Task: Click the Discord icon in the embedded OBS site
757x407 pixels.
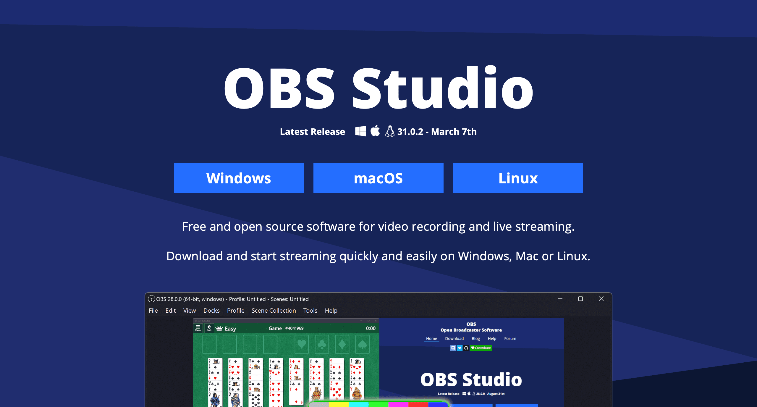Action: click(453, 348)
